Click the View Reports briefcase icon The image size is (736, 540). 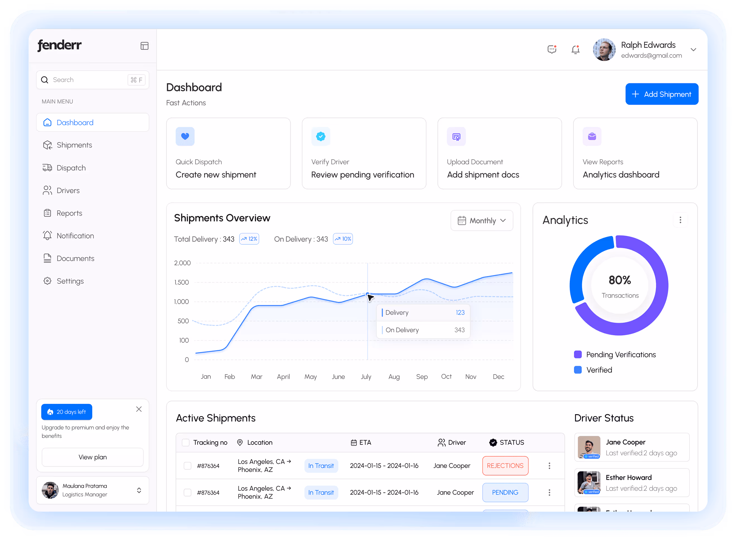592,136
